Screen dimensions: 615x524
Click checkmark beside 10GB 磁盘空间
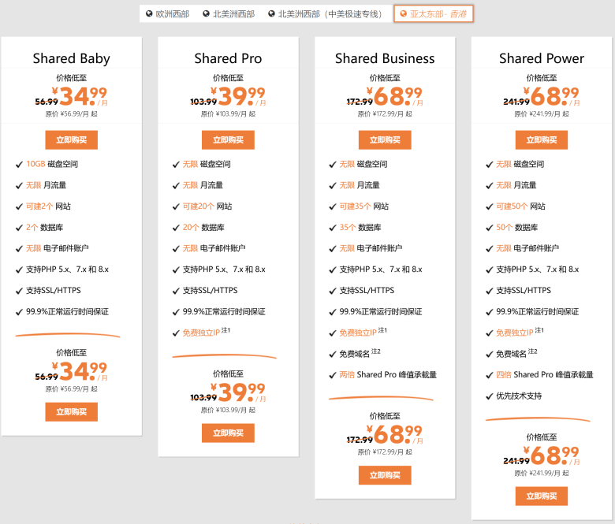click(19, 165)
